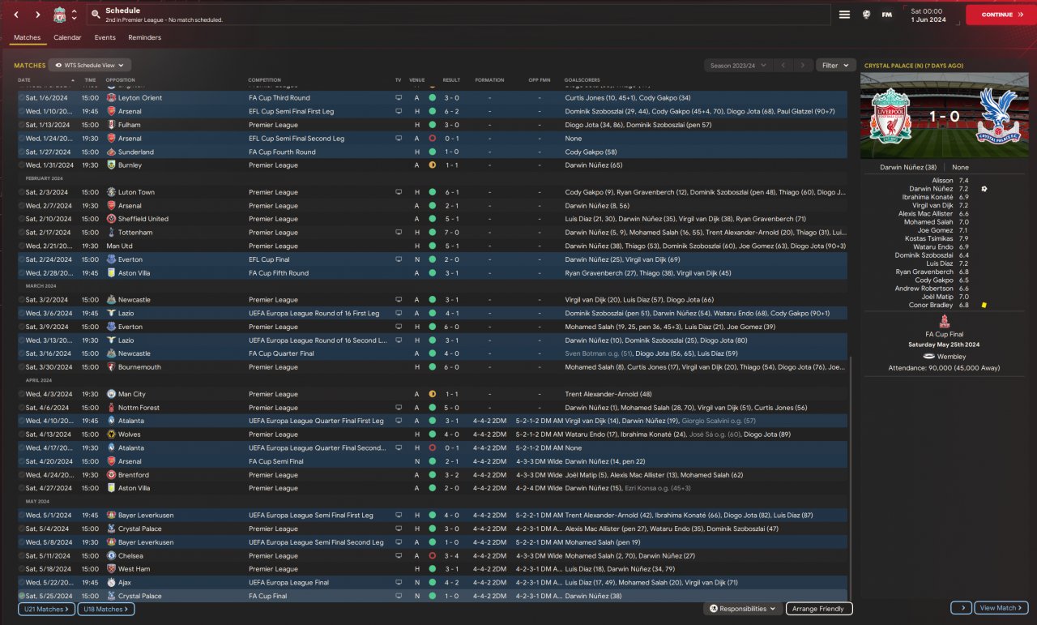Open the hamburger menu in the top bar
This screenshot has width=1037, height=625.
coord(844,15)
